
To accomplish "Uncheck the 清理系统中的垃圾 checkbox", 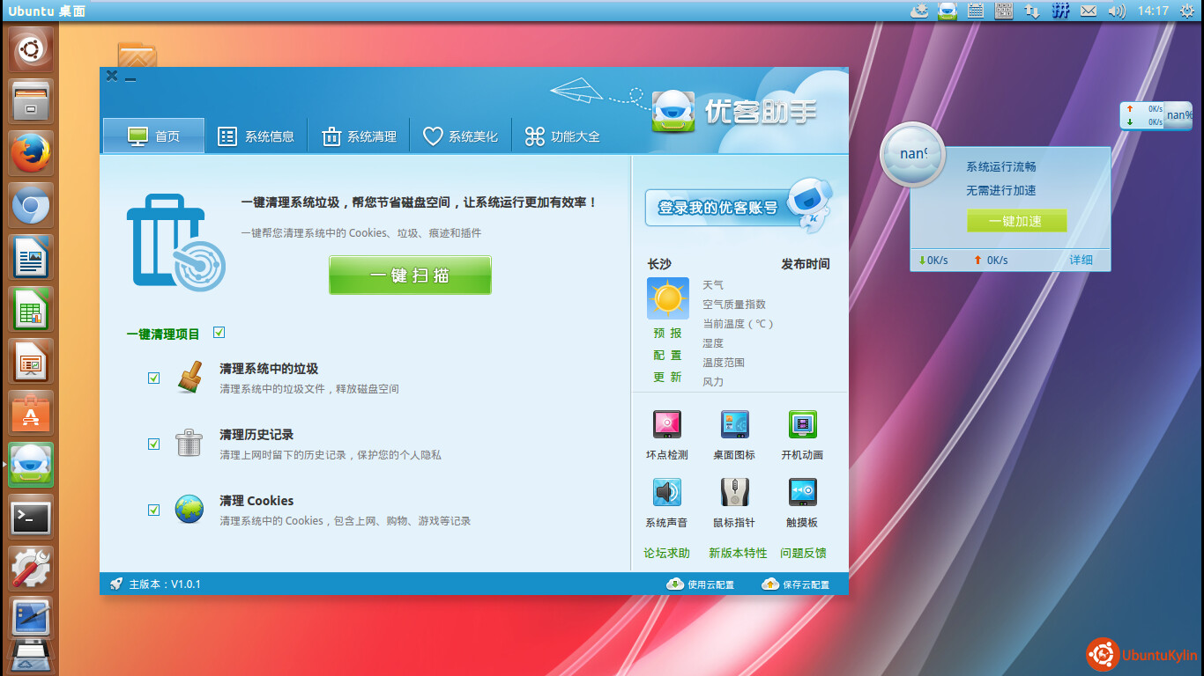I will pos(154,378).
